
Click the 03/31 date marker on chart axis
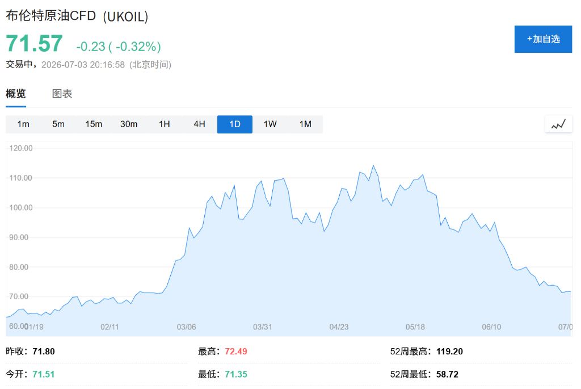click(262, 327)
